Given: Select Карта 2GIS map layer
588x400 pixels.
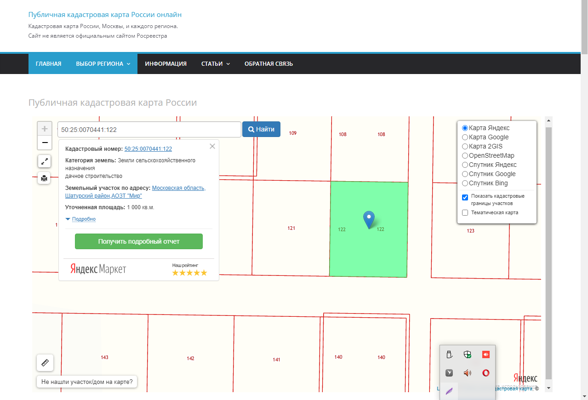Looking at the screenshot, I should (465, 146).
